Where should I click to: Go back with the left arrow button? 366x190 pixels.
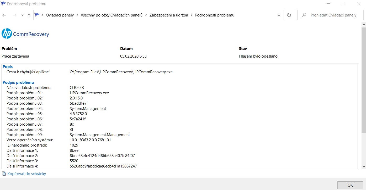point(4,15)
